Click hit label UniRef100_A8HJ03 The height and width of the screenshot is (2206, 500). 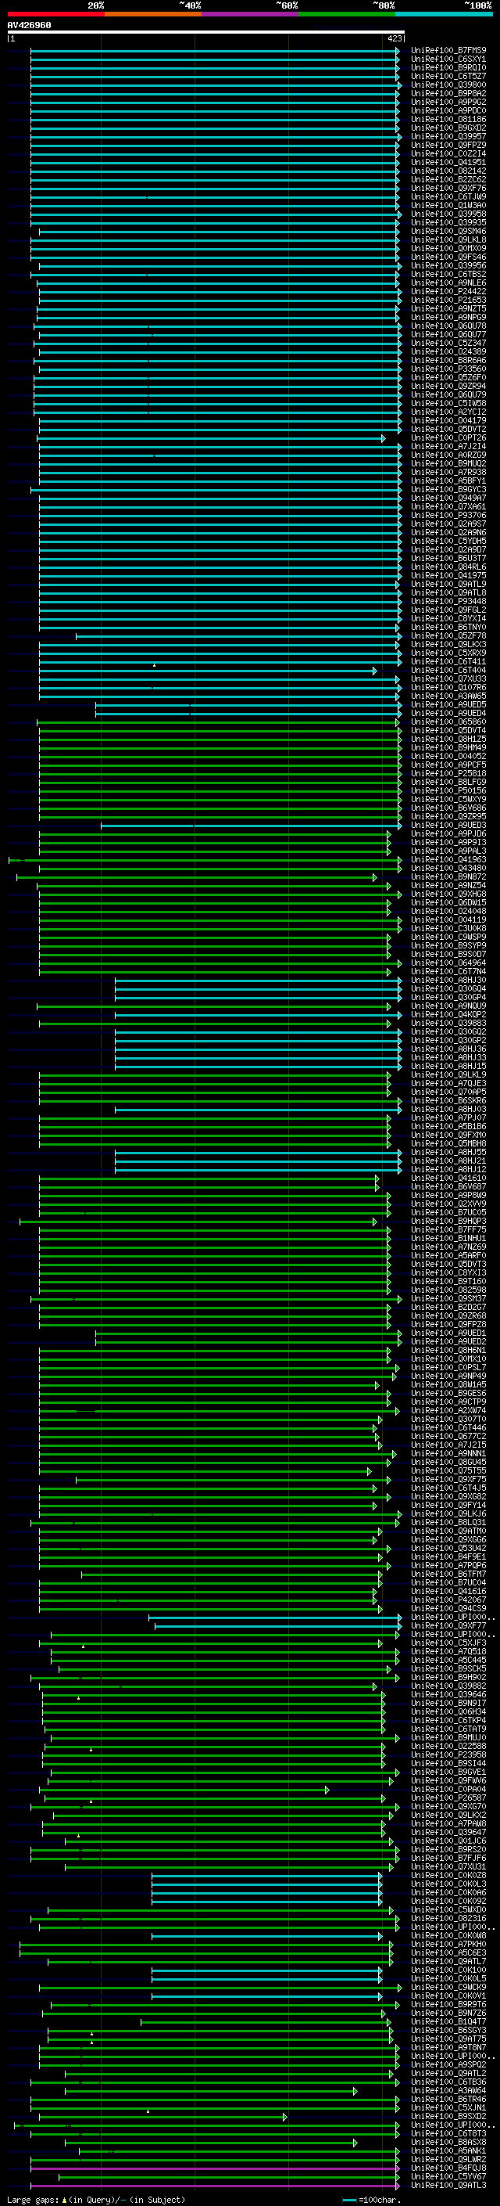click(x=448, y=1110)
